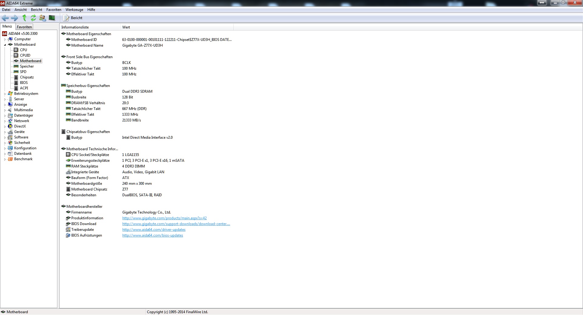Select the Firmenname Gigabyte Technology row

147,212
